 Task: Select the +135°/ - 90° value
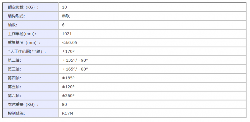pyautogui.click(x=75, y=60)
